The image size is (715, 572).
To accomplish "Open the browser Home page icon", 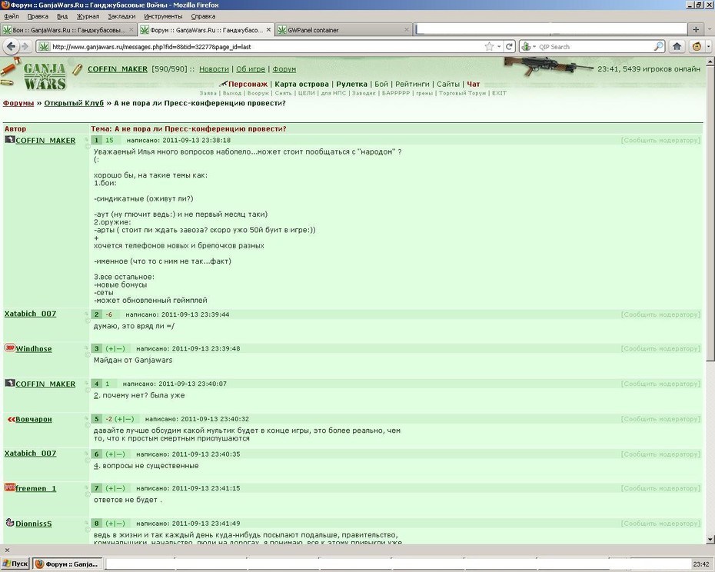I will (677, 46).
